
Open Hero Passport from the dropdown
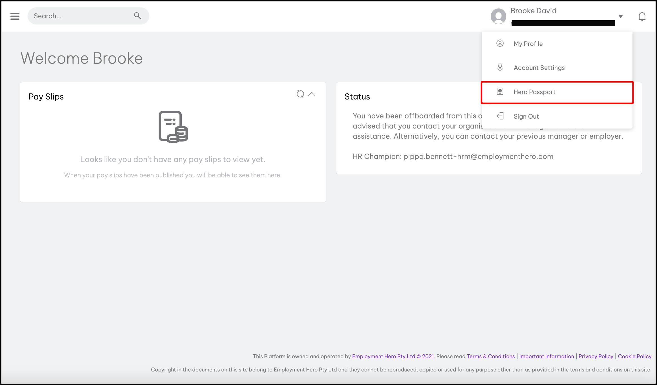click(534, 92)
